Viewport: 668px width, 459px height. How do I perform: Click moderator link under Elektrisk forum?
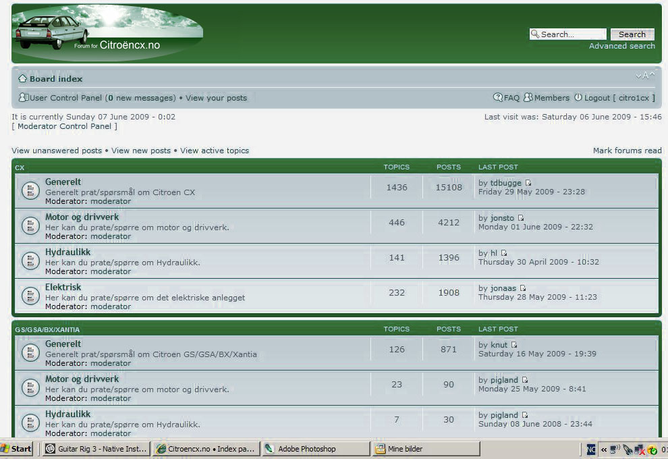tap(111, 306)
